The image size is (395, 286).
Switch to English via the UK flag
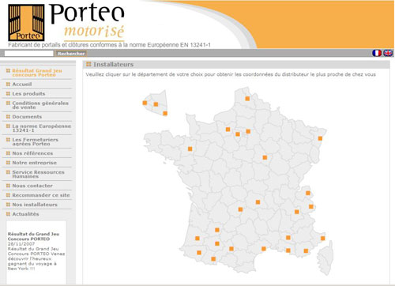(388, 53)
